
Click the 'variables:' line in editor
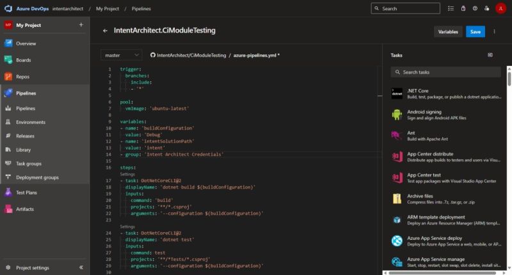[x=133, y=122]
